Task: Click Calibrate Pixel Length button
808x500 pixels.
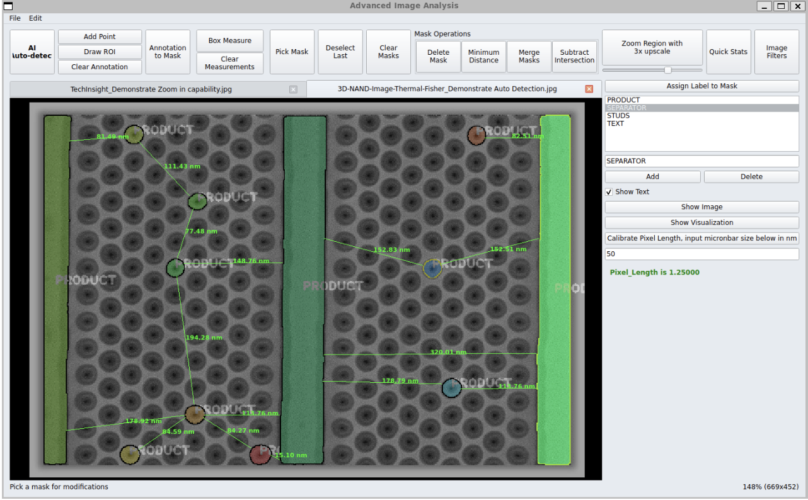Action: [x=702, y=238]
